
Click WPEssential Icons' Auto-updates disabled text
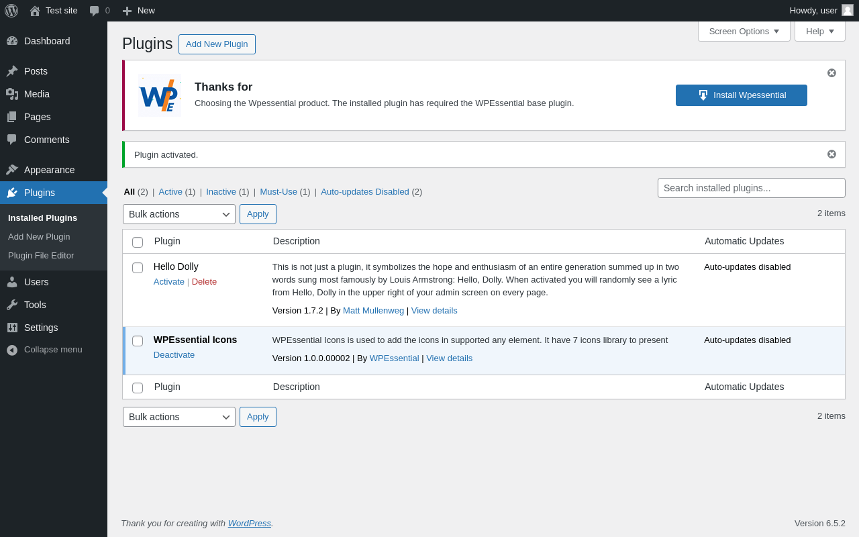748,340
